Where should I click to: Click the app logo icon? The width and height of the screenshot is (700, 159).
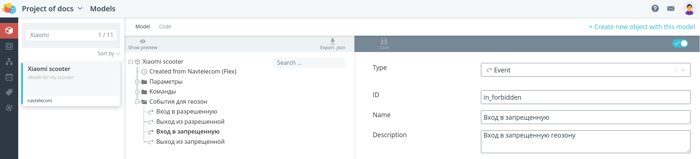click(9, 8)
